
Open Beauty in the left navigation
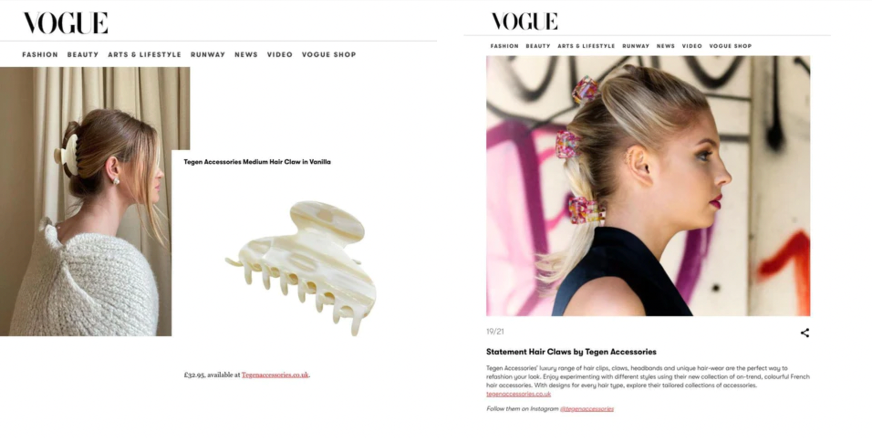tap(83, 54)
